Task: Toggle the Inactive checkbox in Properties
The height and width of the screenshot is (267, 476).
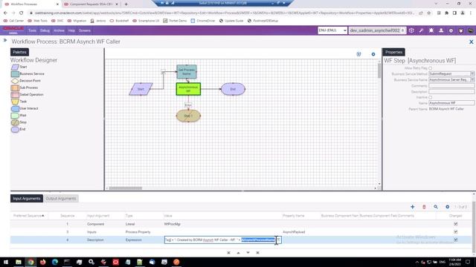Action: [430, 97]
